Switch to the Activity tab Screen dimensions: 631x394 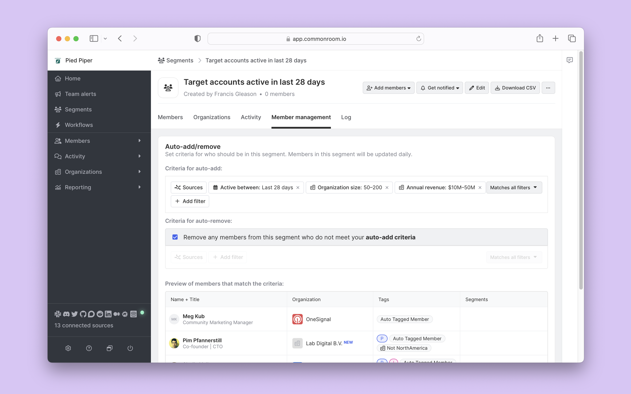(250, 117)
